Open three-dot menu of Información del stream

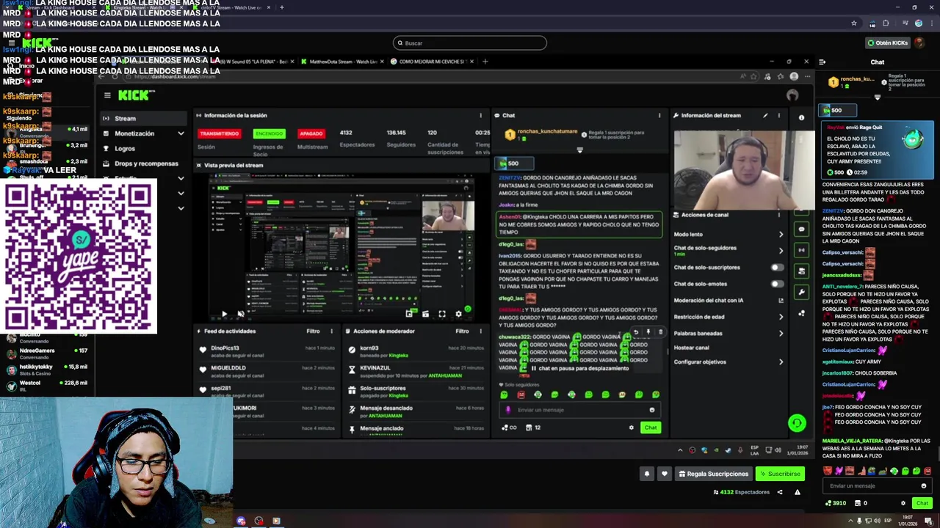[779, 115]
